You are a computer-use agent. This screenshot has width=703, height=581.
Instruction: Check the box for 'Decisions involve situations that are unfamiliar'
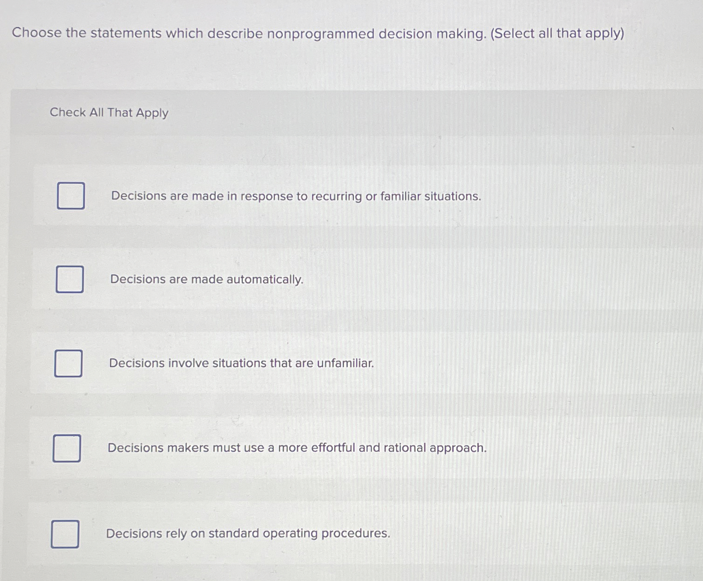click(68, 364)
